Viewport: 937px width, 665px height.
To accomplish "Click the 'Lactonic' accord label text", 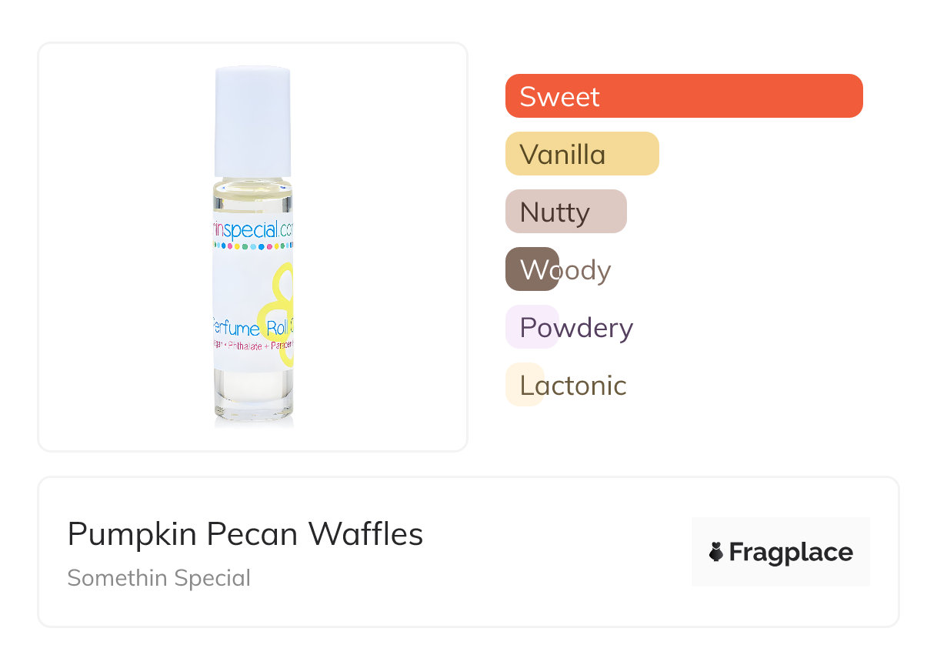I will coord(574,386).
